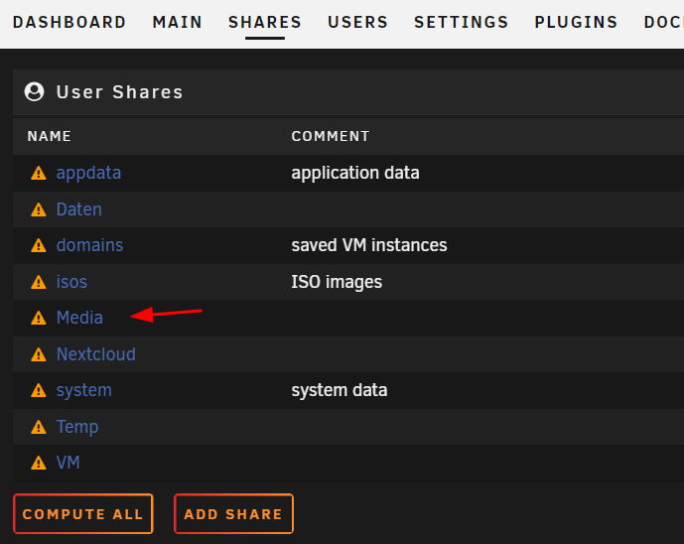The image size is (684, 544).
Task: Click the warning icon beside Daten
Action: point(39,209)
